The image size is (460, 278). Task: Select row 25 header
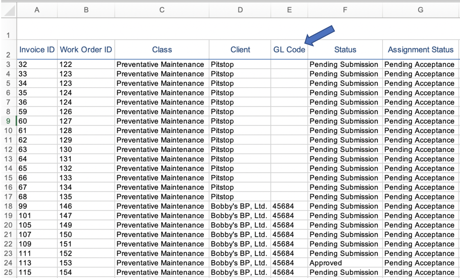8,272
